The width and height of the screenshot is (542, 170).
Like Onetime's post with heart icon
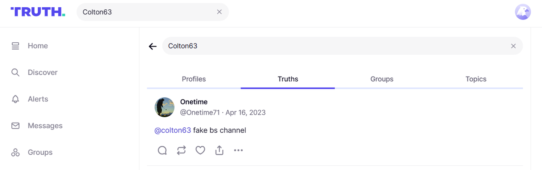tap(200, 150)
